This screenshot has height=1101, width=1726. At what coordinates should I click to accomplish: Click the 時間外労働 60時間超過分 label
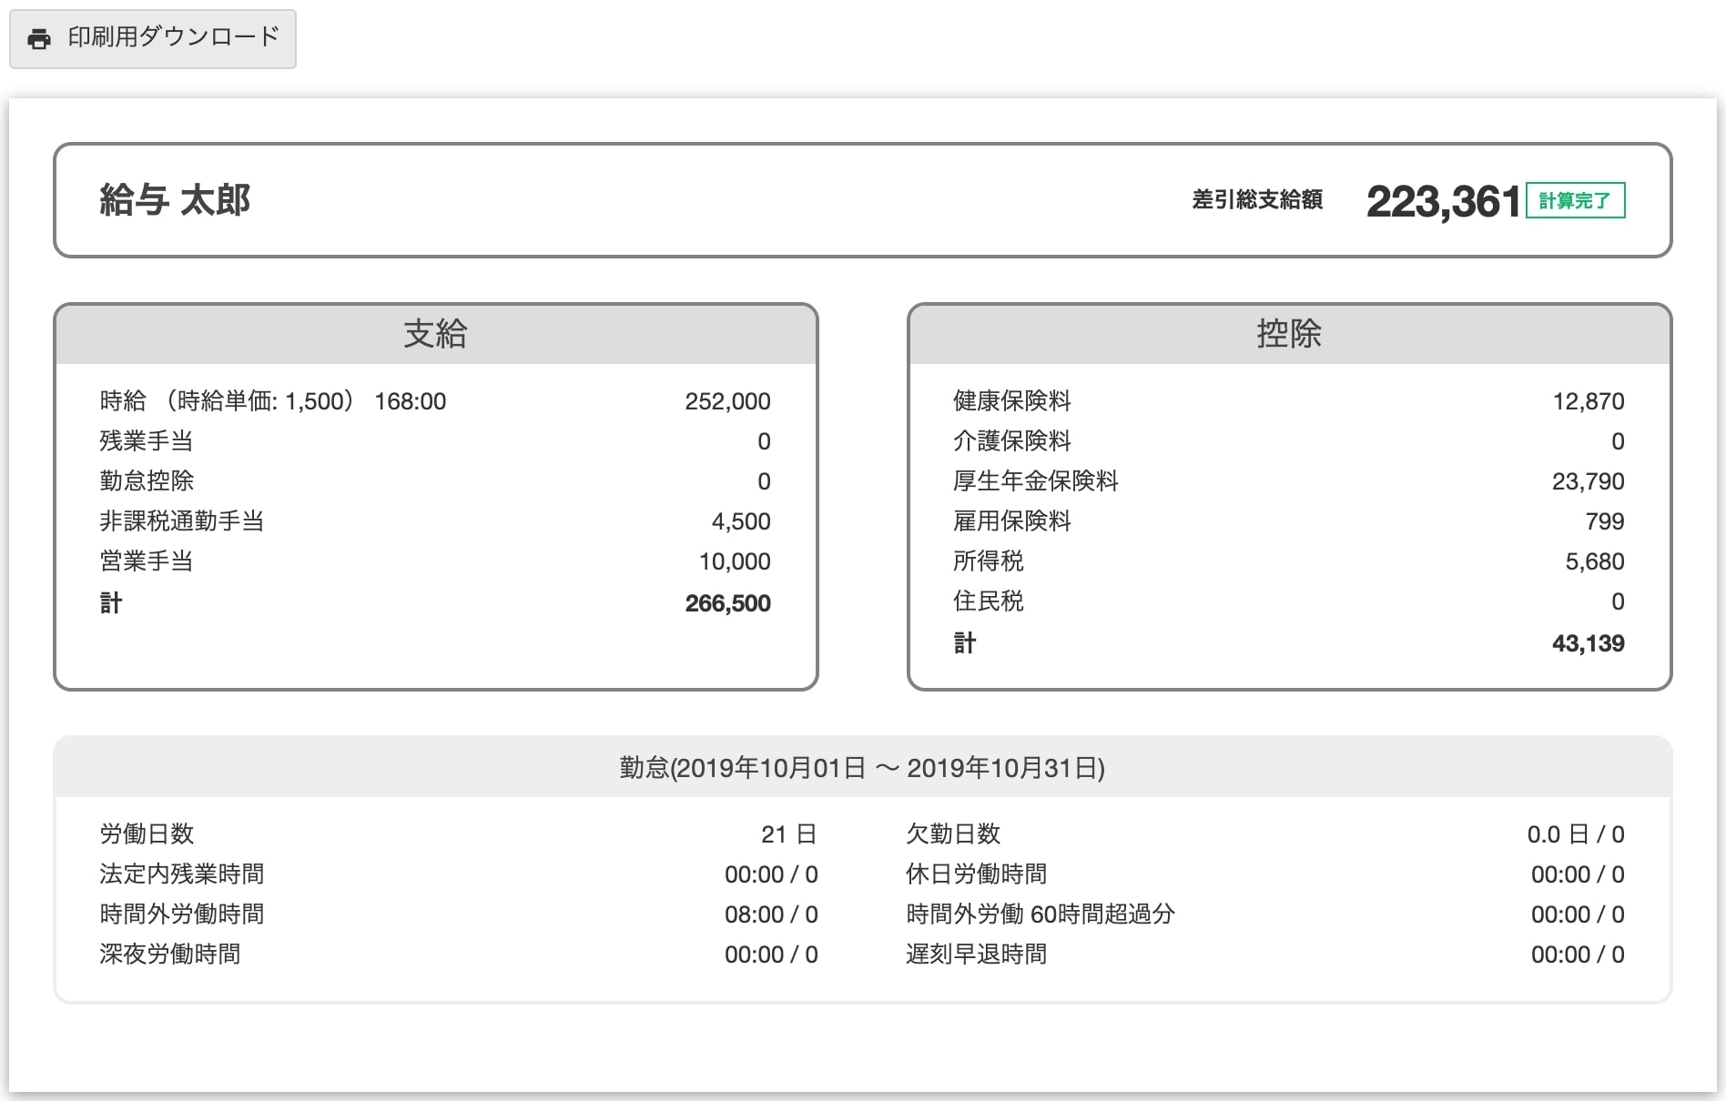click(1041, 914)
